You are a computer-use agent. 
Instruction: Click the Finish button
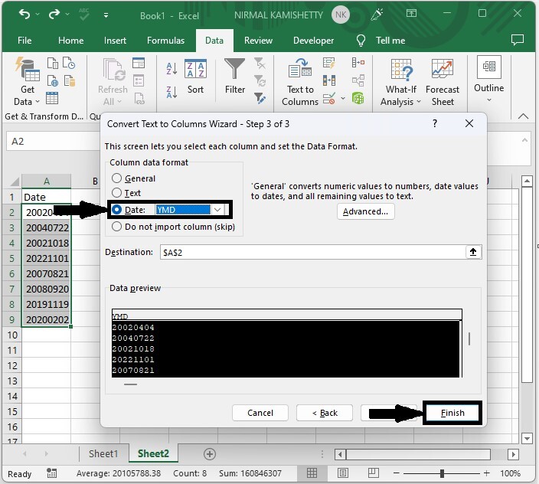tap(452, 413)
